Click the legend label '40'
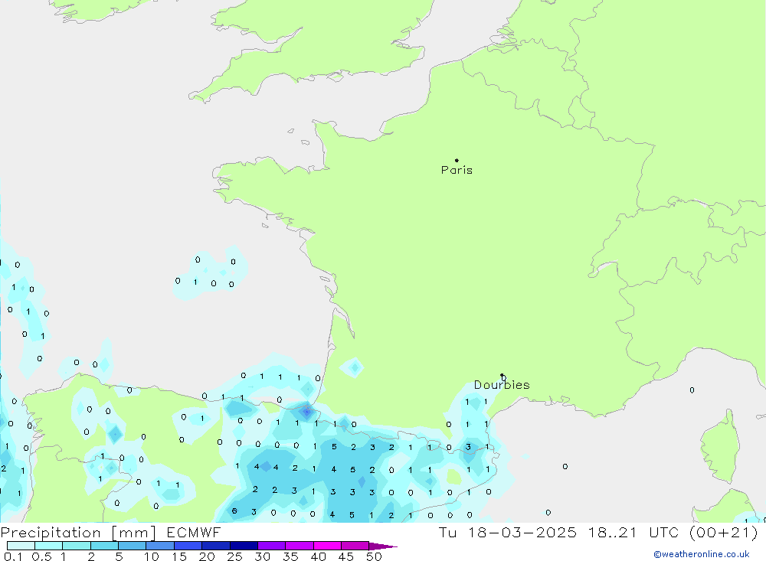This screenshot has width=766, height=561. pos(319,556)
